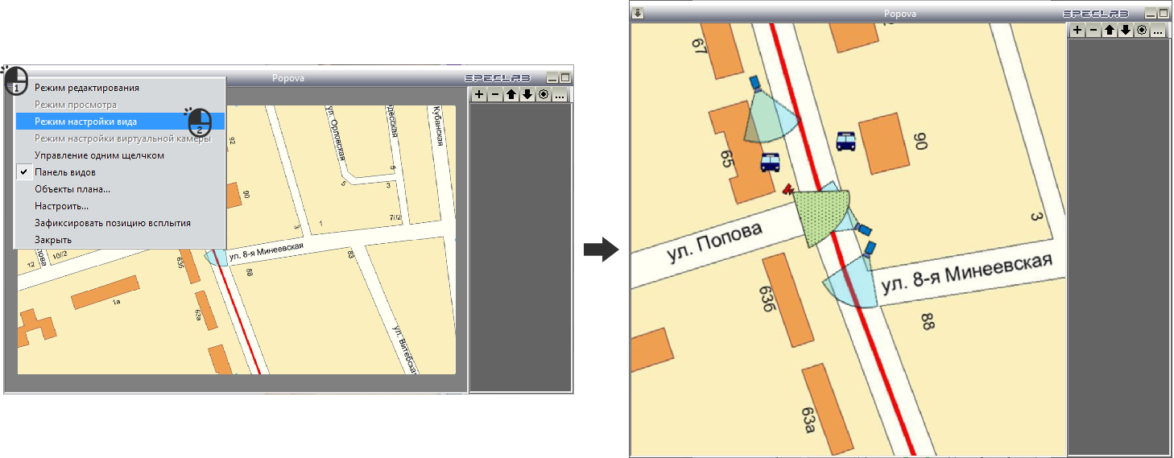Remove view with minus in right window
The width and height of the screenshot is (1174, 458).
click(1093, 31)
